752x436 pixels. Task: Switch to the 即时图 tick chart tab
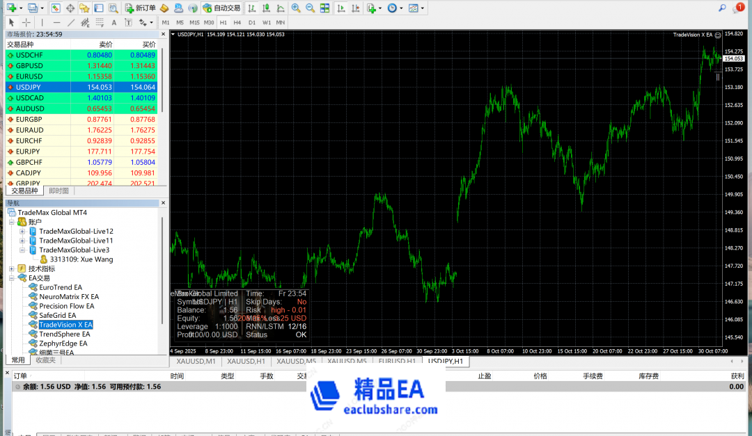[58, 191]
